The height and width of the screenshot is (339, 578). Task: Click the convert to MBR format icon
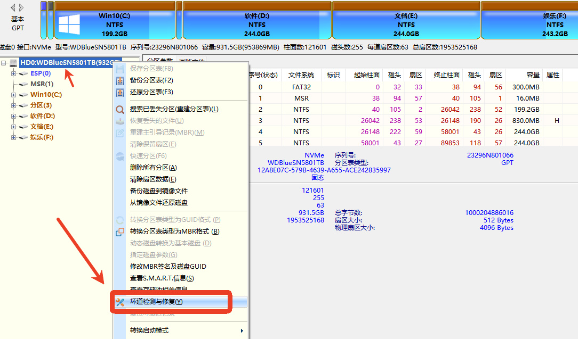pos(120,231)
